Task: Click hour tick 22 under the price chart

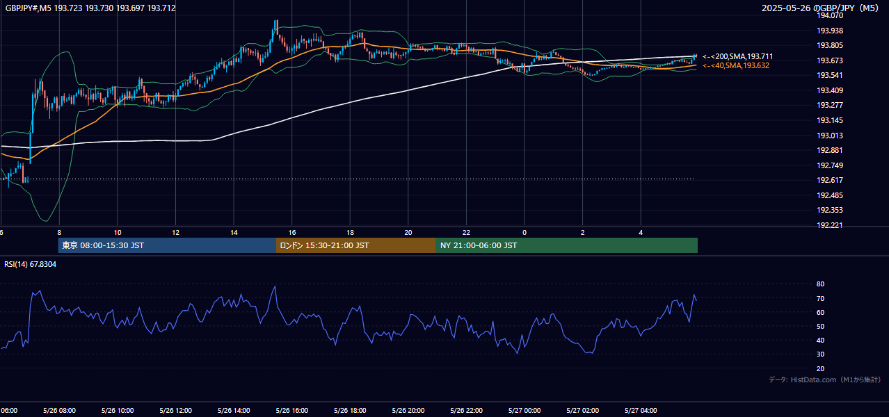Action: click(x=467, y=233)
